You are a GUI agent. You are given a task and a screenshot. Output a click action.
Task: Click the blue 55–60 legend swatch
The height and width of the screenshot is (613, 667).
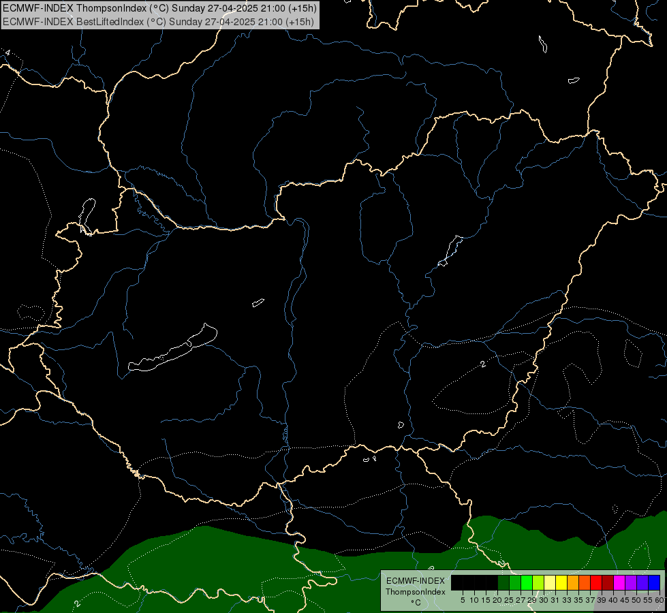(654, 582)
